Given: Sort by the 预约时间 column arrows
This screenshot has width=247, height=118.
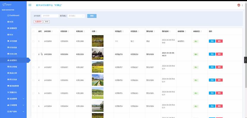Looking at the screenshot, I should click(x=170, y=31).
